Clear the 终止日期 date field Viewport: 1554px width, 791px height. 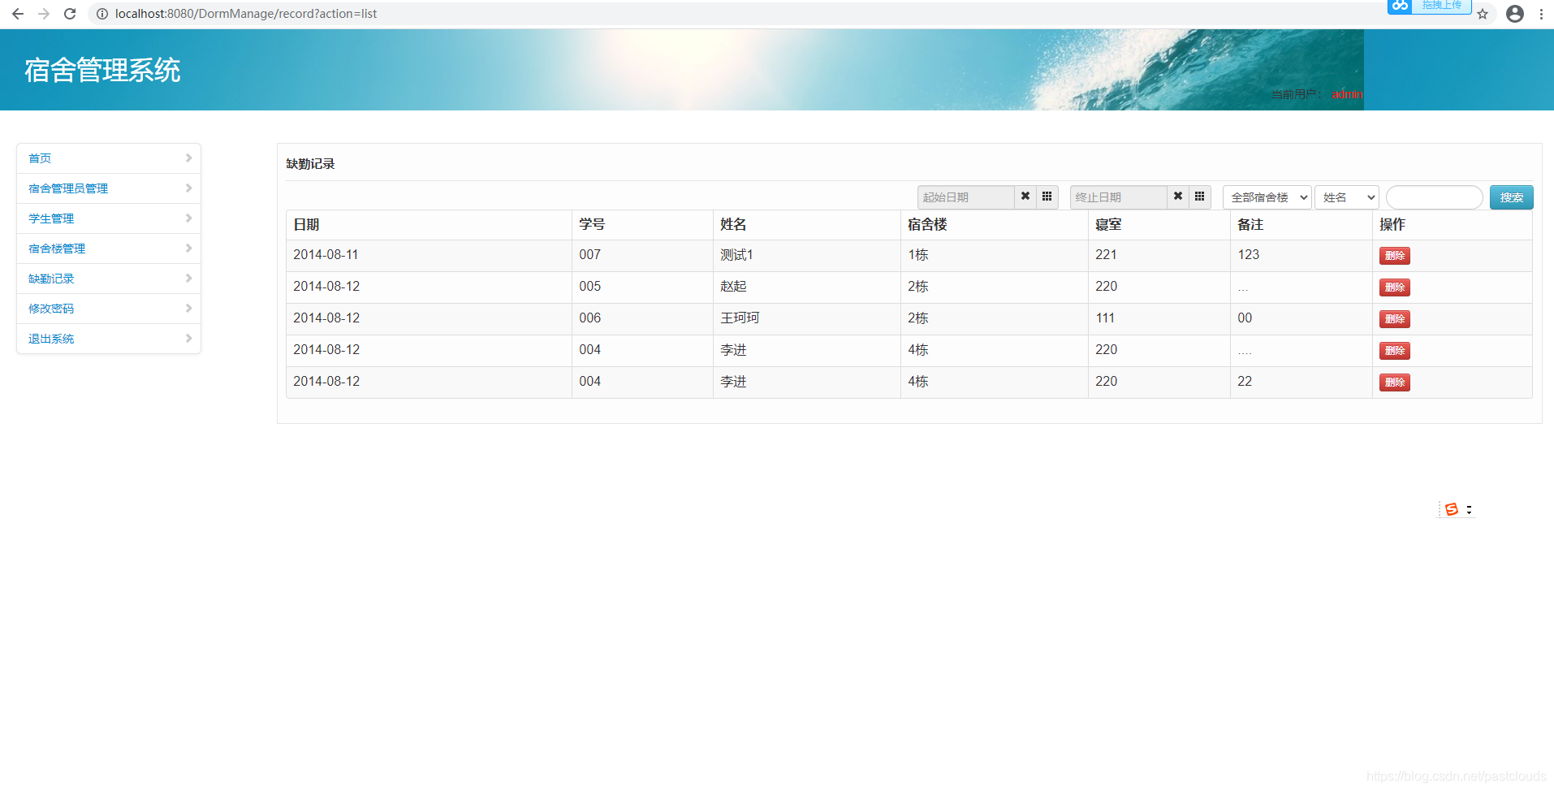[x=1177, y=197]
